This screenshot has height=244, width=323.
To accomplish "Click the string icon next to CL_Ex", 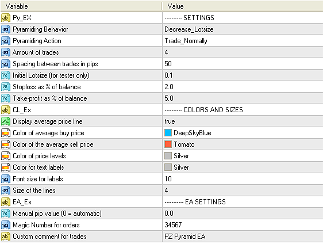I will 6,110.
